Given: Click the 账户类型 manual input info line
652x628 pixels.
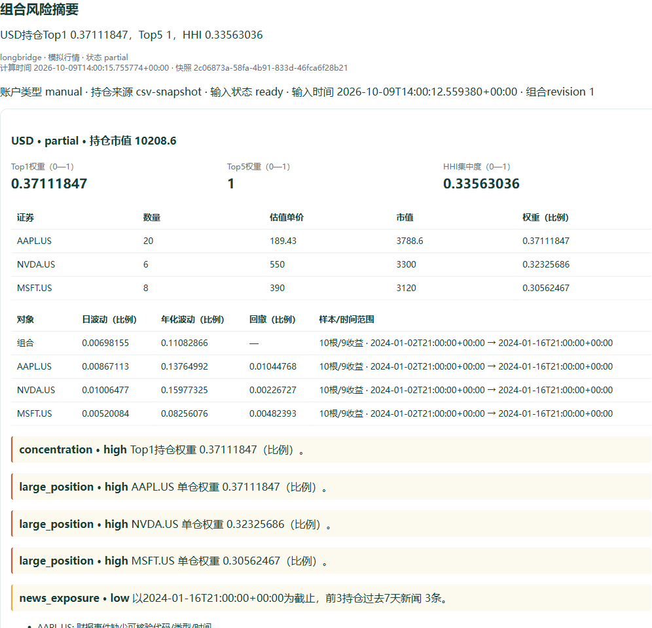Looking at the screenshot, I should (297, 92).
